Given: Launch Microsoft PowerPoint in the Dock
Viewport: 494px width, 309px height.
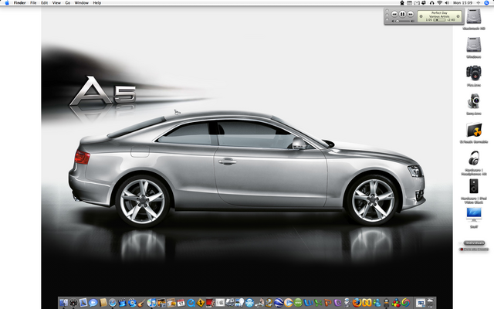Looking at the screenshot, I should (x=327, y=303).
